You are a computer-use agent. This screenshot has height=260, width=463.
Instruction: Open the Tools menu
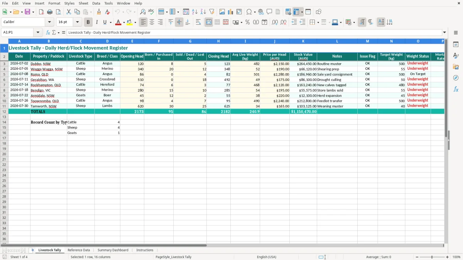(108, 3)
